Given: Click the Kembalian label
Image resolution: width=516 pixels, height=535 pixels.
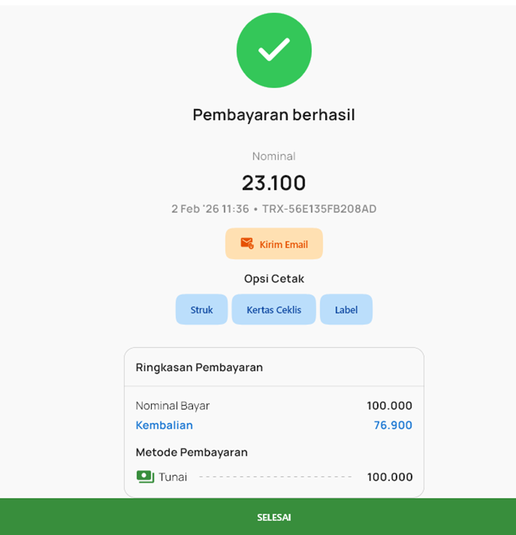Looking at the screenshot, I should 164,425.
